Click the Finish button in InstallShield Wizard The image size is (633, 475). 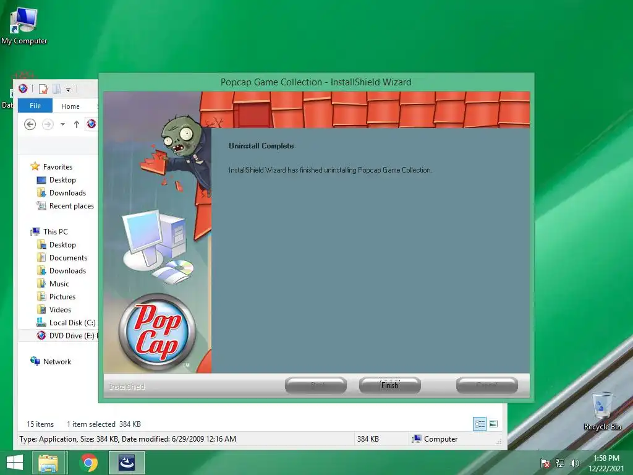(x=389, y=385)
